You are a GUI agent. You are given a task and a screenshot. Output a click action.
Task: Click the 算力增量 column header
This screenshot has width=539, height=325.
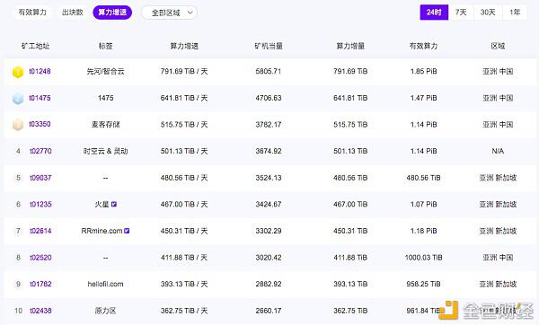[x=350, y=46]
